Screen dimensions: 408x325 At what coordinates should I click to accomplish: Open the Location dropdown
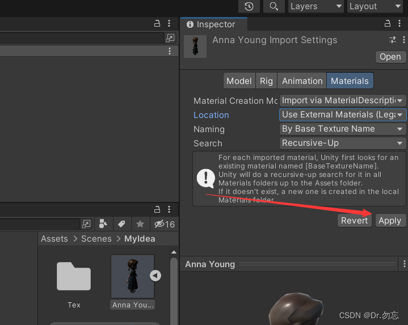click(x=343, y=115)
